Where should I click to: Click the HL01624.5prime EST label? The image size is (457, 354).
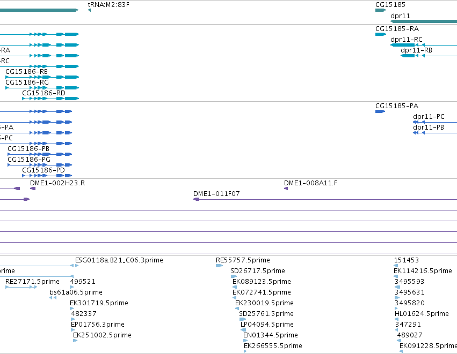422,314
